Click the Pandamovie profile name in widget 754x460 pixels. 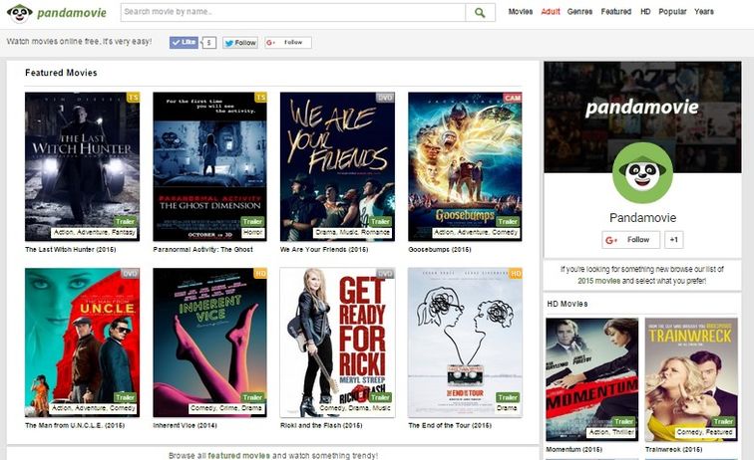tap(642, 217)
